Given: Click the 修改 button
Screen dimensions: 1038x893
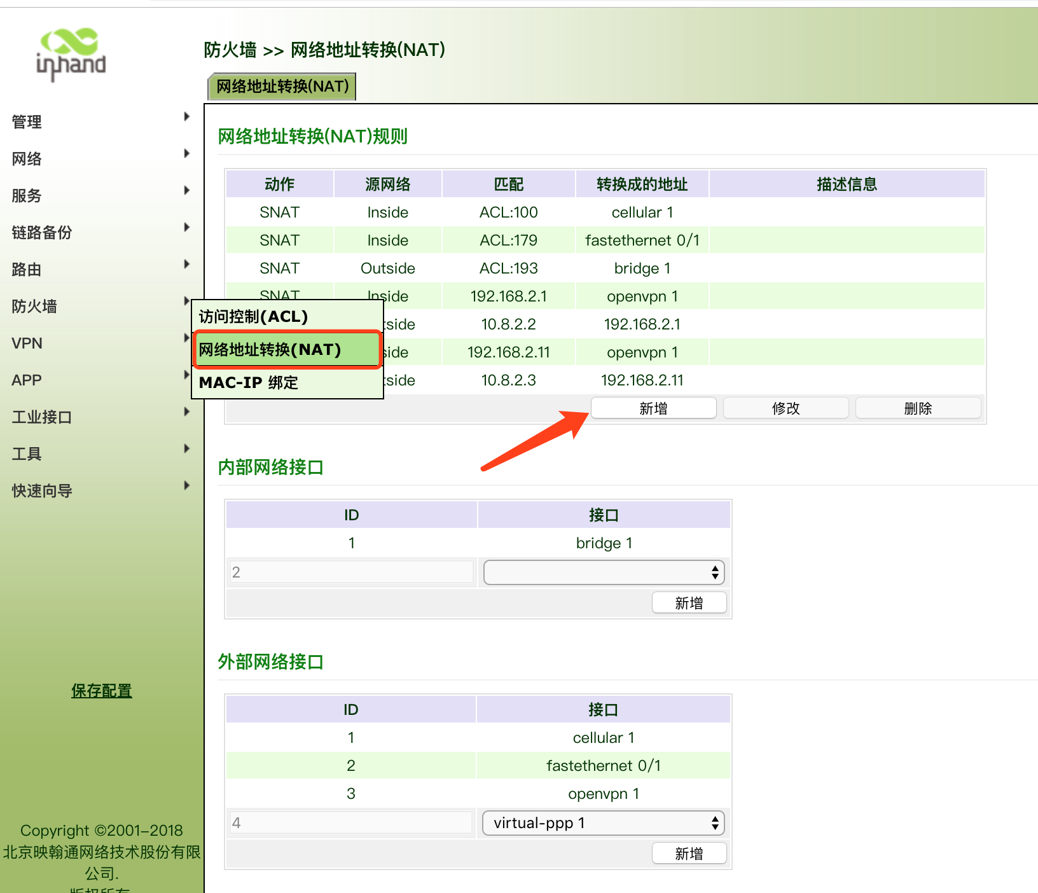Looking at the screenshot, I should pyautogui.click(x=785, y=408).
